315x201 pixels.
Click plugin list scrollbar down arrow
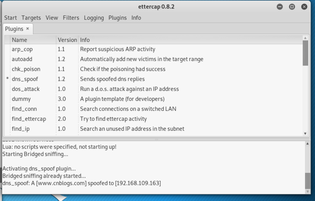(305, 134)
